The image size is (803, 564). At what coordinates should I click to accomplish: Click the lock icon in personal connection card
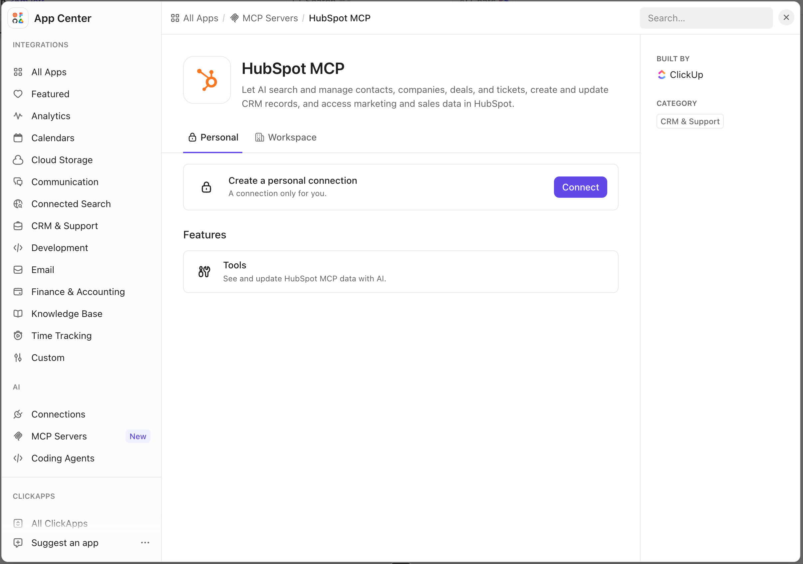(206, 187)
